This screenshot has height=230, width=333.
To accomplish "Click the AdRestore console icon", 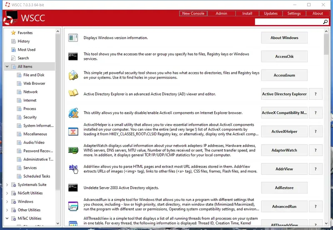I will (73, 188).
